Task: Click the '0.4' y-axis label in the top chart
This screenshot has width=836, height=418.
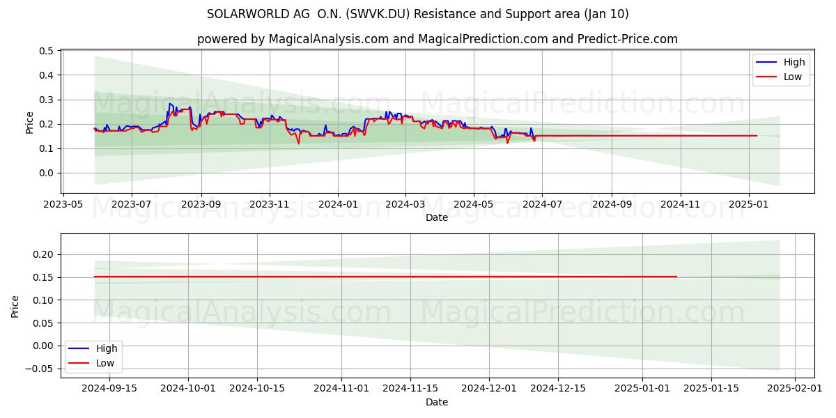Action: click(x=47, y=75)
